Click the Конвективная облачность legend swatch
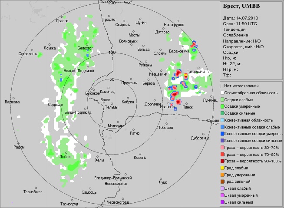The image size is (284, 208). pos(222,120)
